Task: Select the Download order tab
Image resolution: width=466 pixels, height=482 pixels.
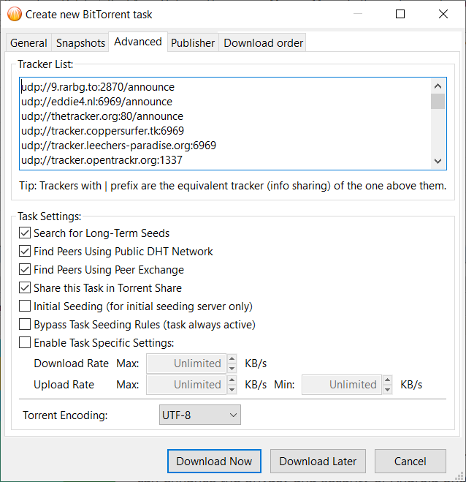Action: pos(263,43)
